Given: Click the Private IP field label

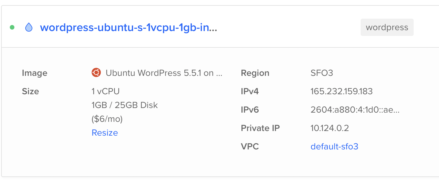Looking at the screenshot, I should click(260, 128).
